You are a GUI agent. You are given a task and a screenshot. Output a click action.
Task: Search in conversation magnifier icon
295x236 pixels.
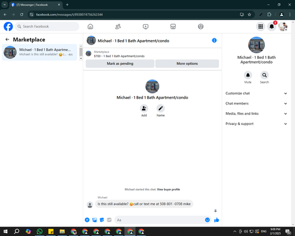coord(264,75)
